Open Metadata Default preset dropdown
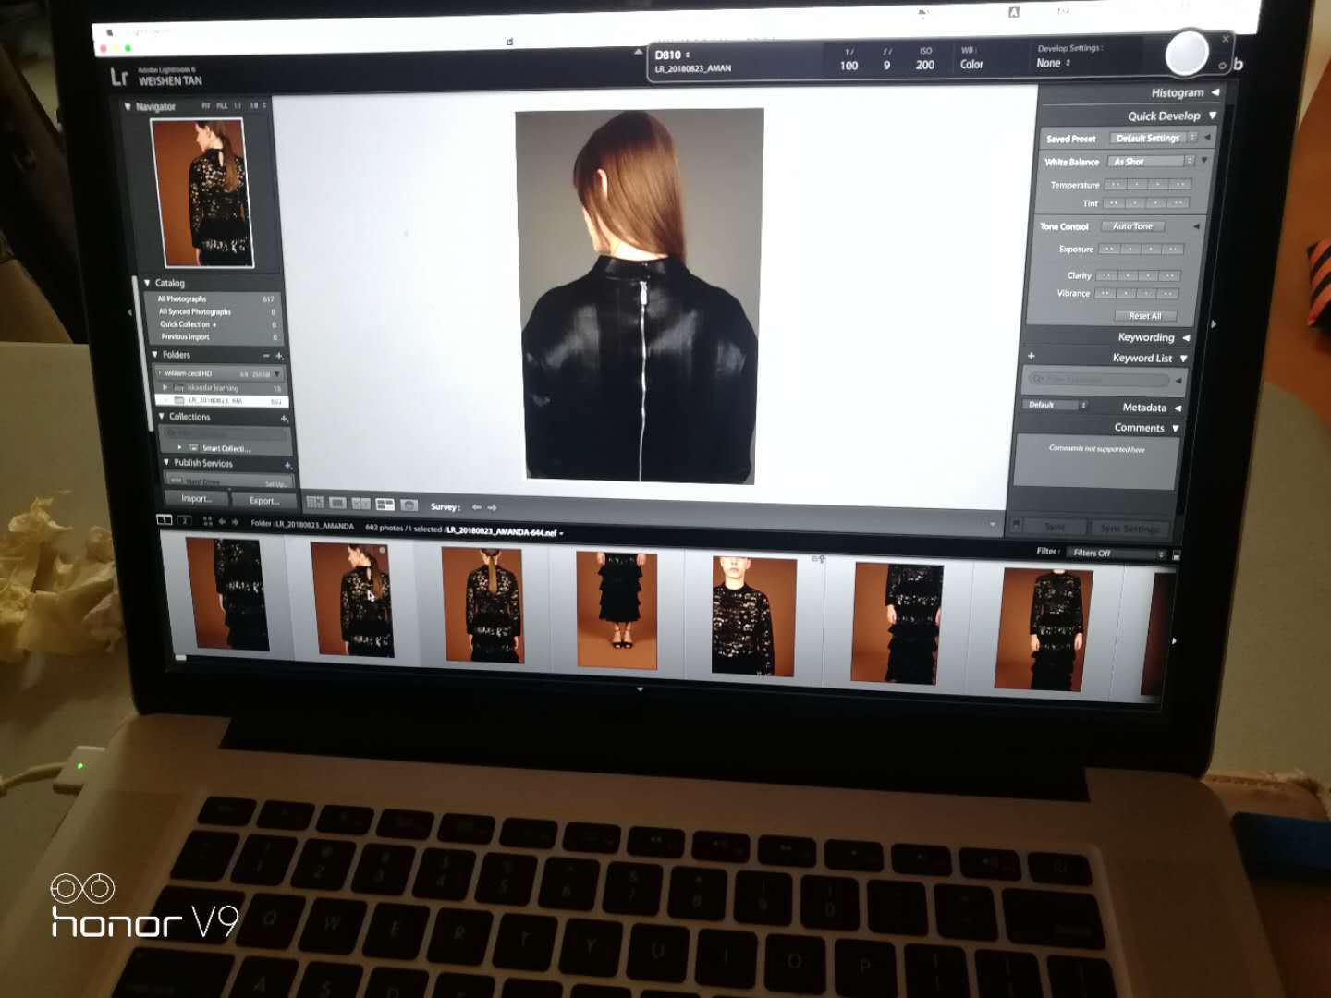 pos(1056,405)
